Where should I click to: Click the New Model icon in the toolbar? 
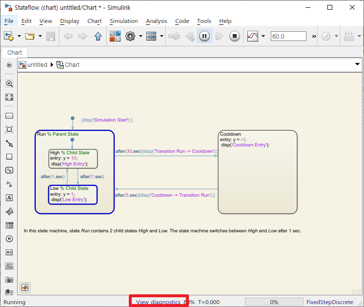coord(9,36)
